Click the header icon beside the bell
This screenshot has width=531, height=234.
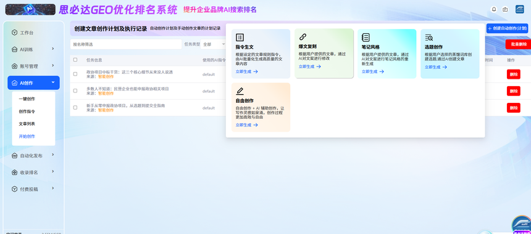pos(505,9)
